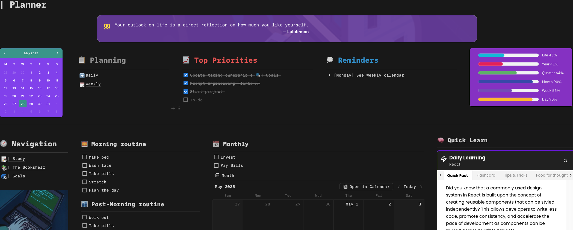Uncheck the Prompt Engineering priority
Screen dimensions: 573x230
click(x=186, y=83)
